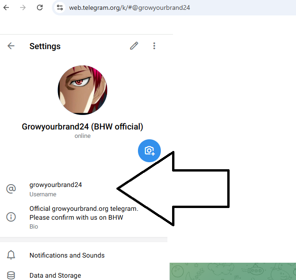Click the Settings header title

[x=45, y=46]
